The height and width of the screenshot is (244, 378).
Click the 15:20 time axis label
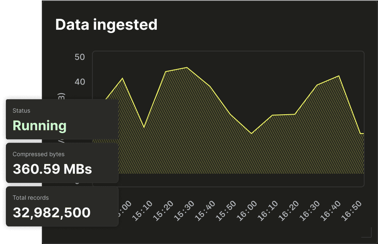click(163, 211)
